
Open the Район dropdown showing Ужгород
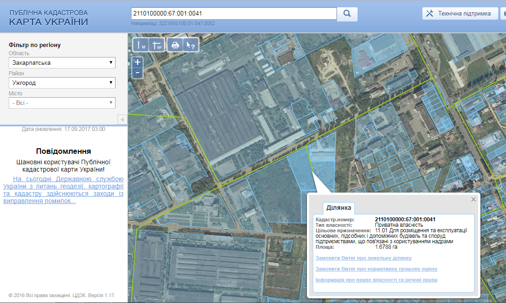(62, 83)
